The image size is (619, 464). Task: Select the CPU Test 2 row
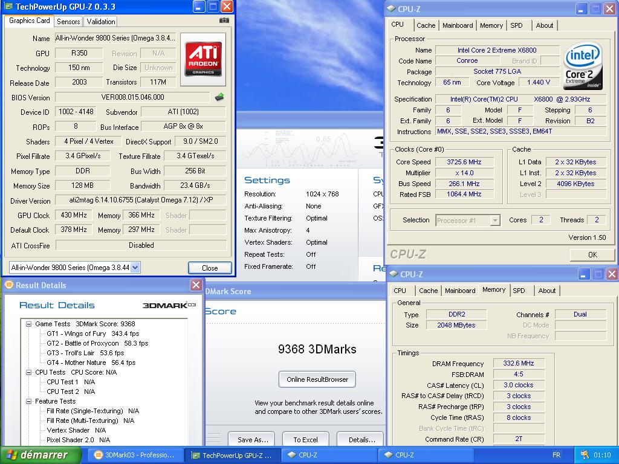point(71,391)
